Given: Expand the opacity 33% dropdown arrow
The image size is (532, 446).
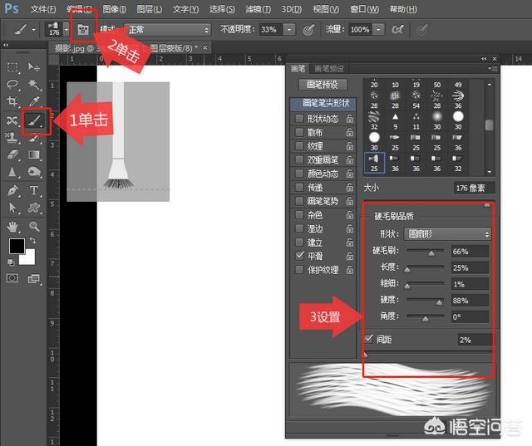Looking at the screenshot, I should click(289, 29).
